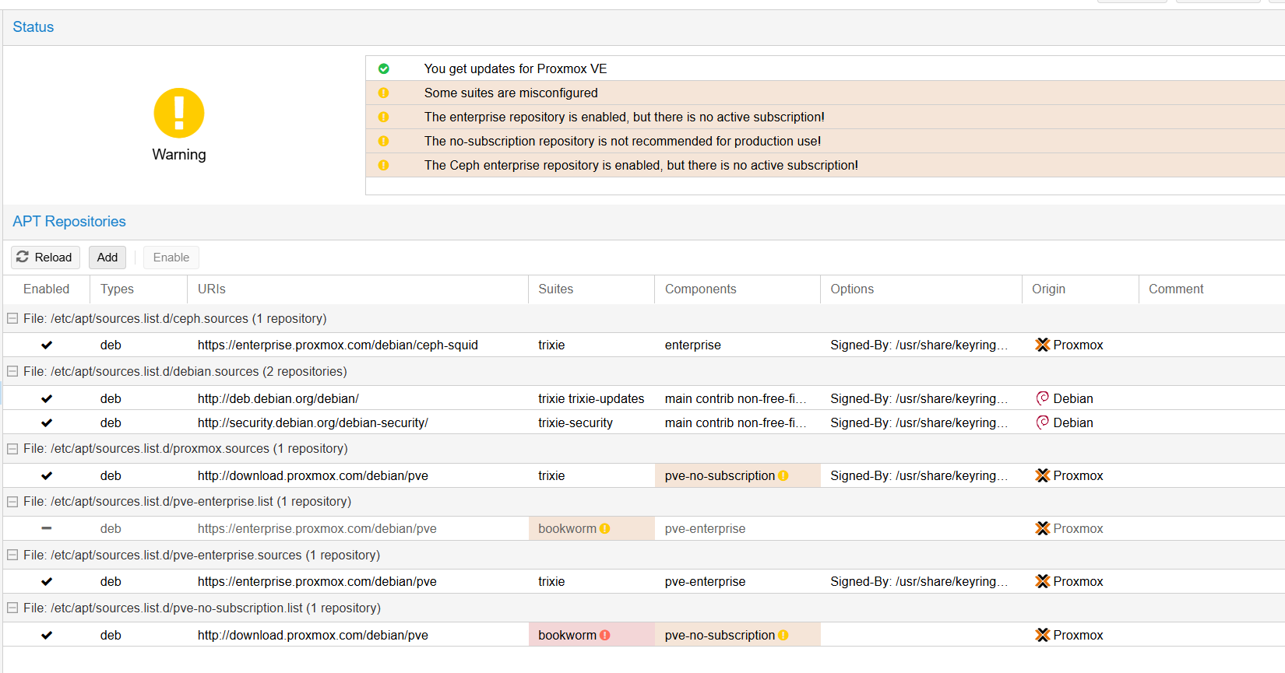The width and height of the screenshot is (1285, 673).
Task: Select the greyed-out enterprise.proxmox.com/debian/pve URI
Action: 317,528
